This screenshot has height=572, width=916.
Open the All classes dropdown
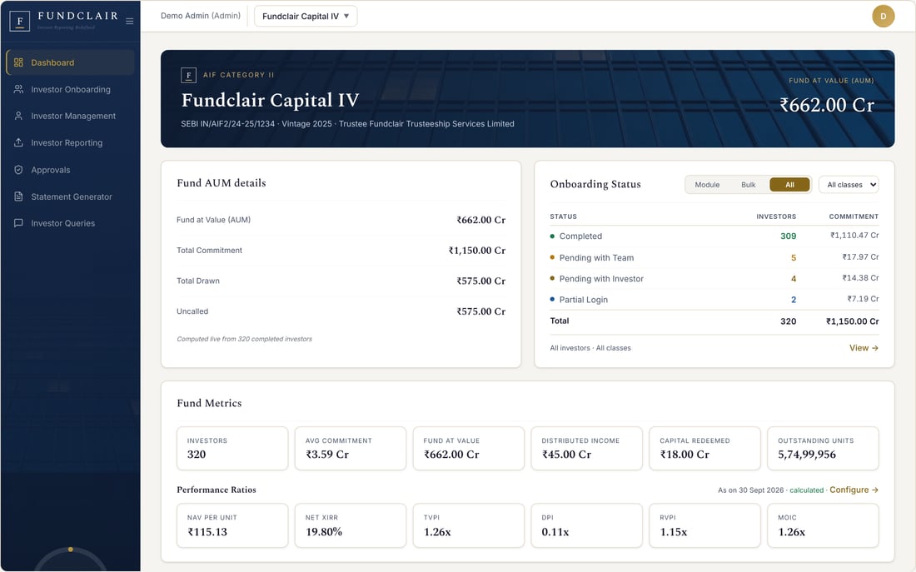click(849, 185)
